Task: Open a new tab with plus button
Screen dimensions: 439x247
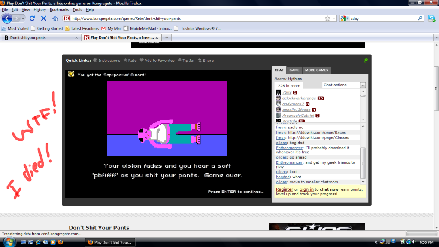Action: click(167, 37)
